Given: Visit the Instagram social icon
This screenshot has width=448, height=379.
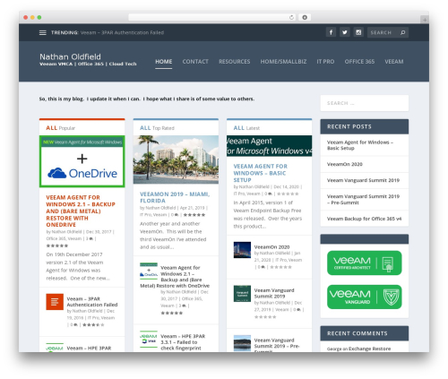Looking at the screenshot, I should pyautogui.click(x=358, y=32).
